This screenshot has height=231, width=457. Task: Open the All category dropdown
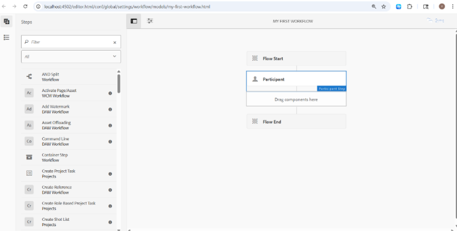(x=71, y=57)
